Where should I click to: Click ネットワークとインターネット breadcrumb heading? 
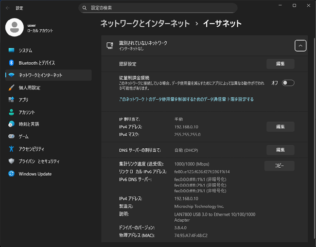(145, 23)
